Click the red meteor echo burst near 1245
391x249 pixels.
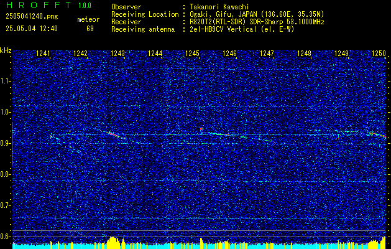(201, 129)
